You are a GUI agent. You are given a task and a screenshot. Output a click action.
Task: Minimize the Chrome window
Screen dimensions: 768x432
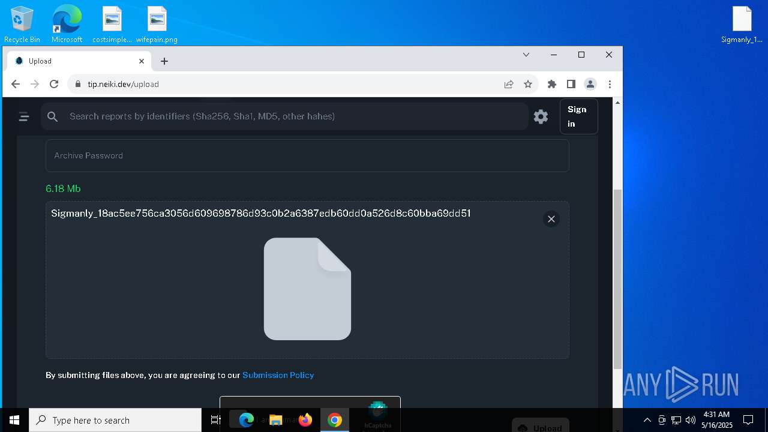(554, 55)
